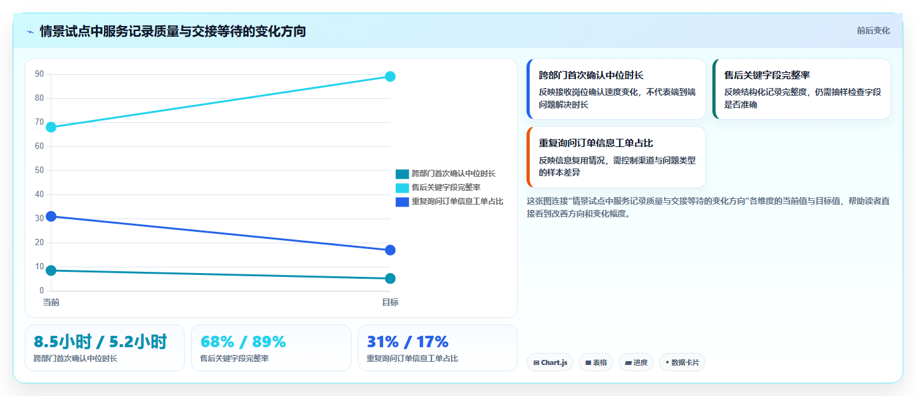916x396 pixels.
Task: Click the 31% / 17% stat value
Action: 408,342
